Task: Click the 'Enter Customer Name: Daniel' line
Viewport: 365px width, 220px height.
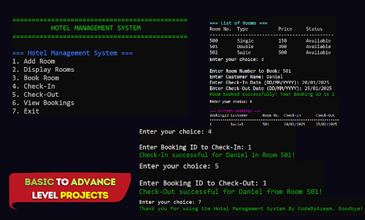Action: tap(246, 77)
